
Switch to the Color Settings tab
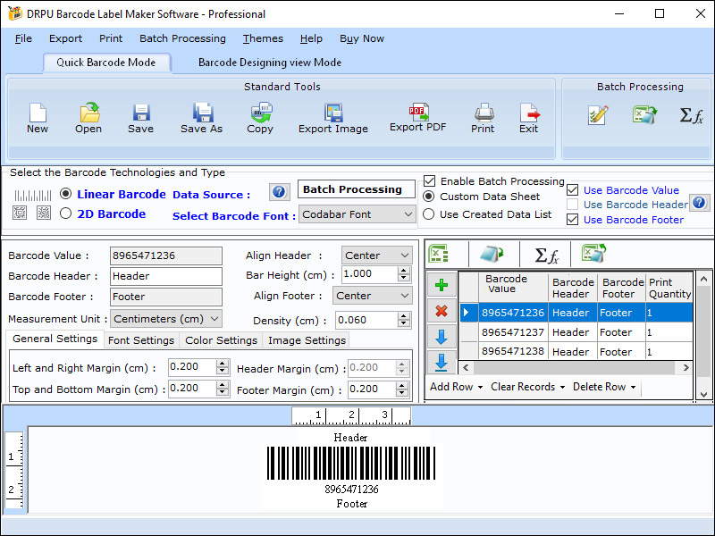coord(221,340)
